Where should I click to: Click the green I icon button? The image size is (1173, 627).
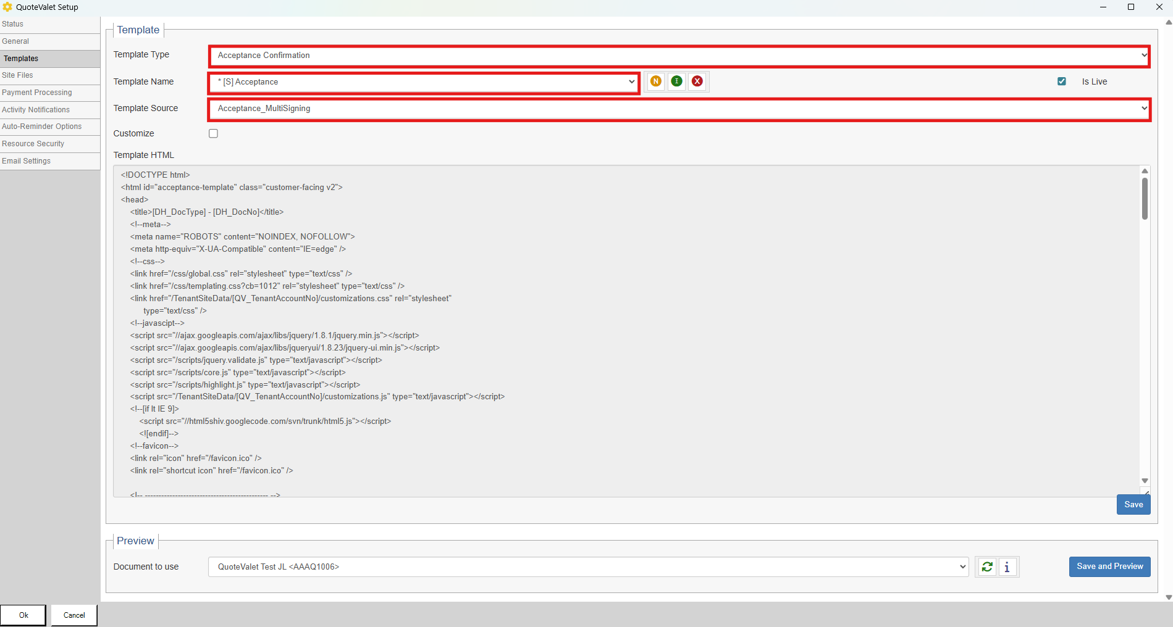pyautogui.click(x=676, y=81)
